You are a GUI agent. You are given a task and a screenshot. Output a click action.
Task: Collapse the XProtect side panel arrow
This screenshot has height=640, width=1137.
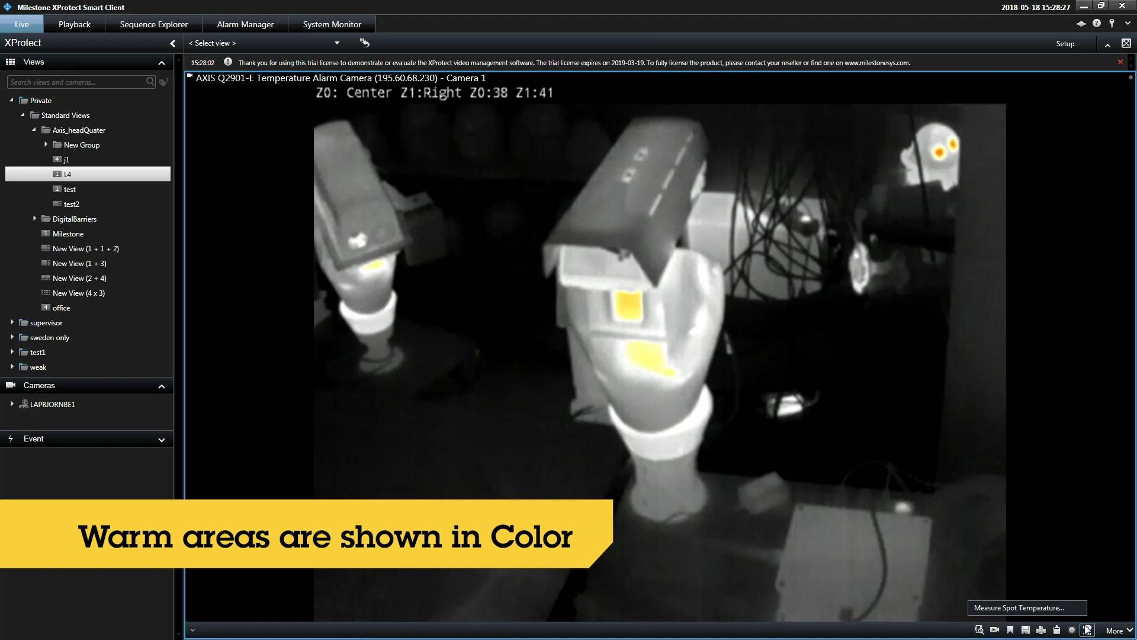172,43
